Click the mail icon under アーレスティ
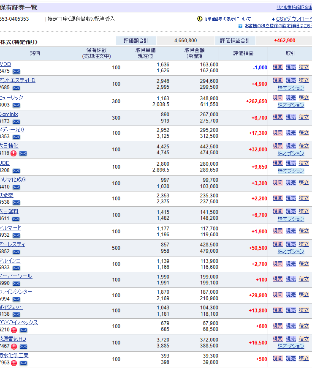This screenshot has height=369, width=312. 16,252
